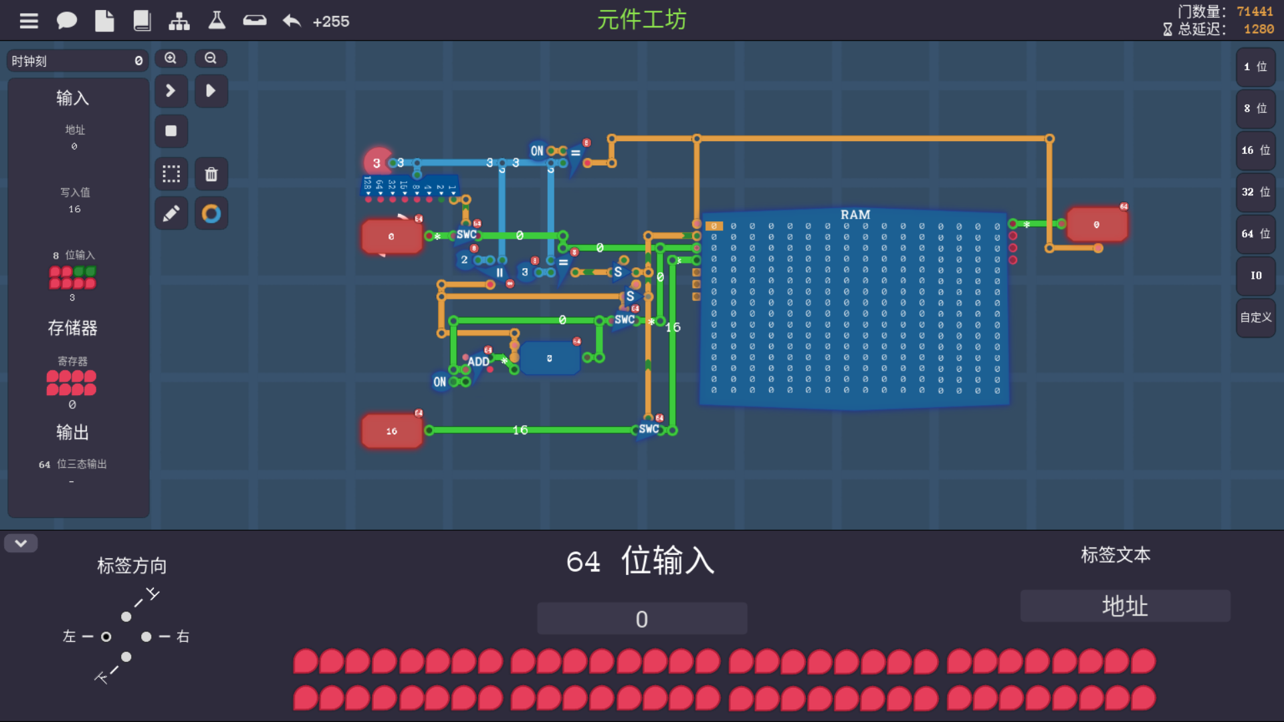Click the ON component below ADD
This screenshot has width=1284, height=722.
pyautogui.click(x=439, y=382)
